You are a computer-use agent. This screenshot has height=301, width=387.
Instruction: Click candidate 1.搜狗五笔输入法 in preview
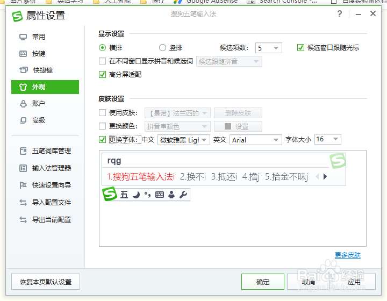[x=141, y=177]
